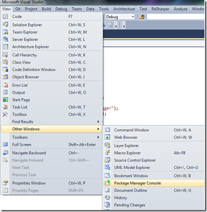Image resolution: width=207 pixels, height=212 pixels.
Task: Choose Source Control Explorer entry
Action: [x=154, y=160]
